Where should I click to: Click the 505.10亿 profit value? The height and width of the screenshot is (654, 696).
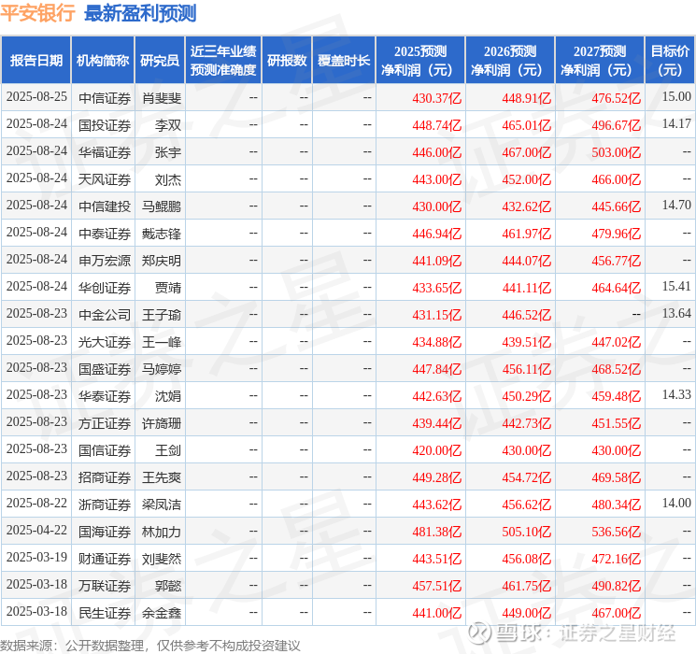pos(527,532)
